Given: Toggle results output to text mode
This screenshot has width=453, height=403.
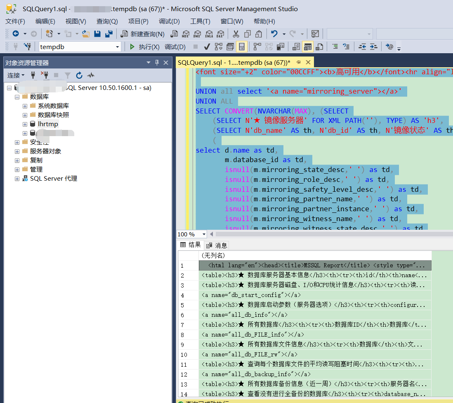Looking at the screenshot, I should (296, 47).
